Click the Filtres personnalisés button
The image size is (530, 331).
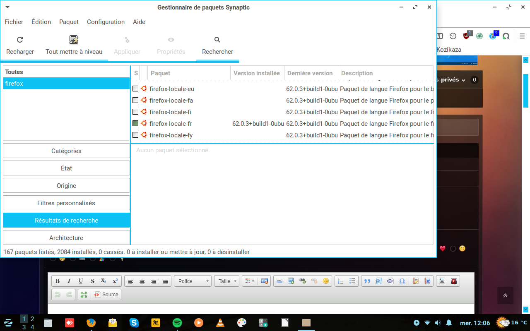point(66,203)
